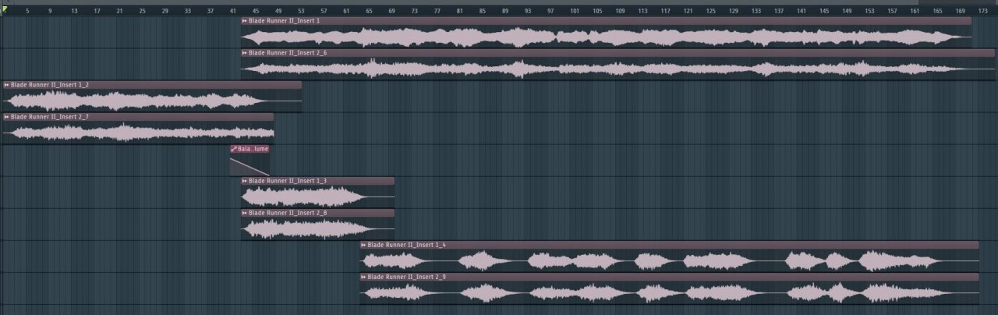Click the waveform of Blade Runner II_Insert 1_3

coord(317,196)
